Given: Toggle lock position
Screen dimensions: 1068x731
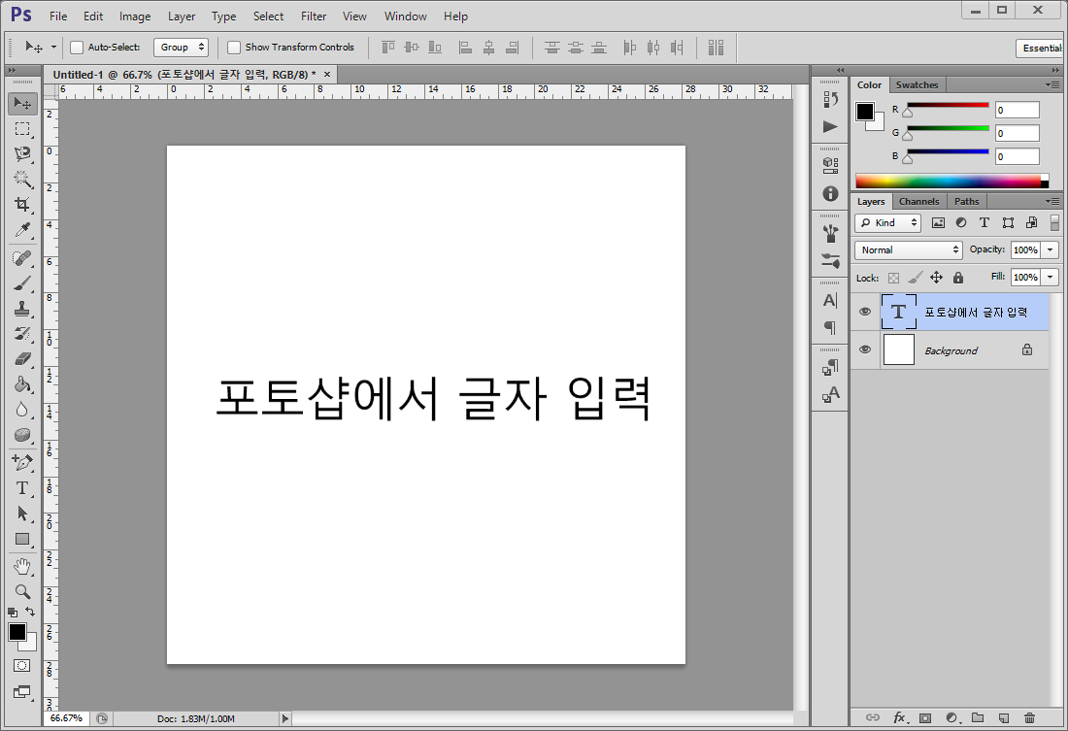Looking at the screenshot, I should 937,278.
